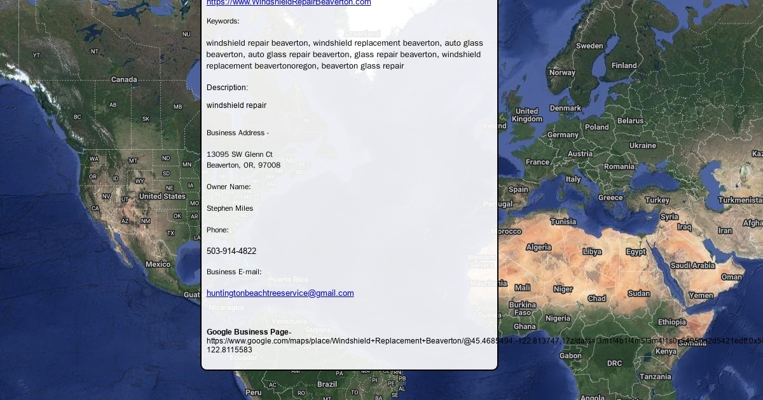Click the Canada label on the map

(x=124, y=79)
